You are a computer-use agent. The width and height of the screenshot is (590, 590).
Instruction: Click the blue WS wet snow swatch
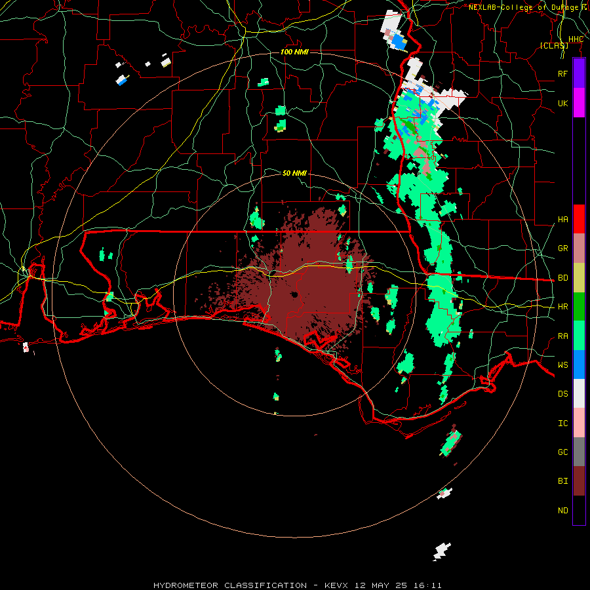click(579, 364)
